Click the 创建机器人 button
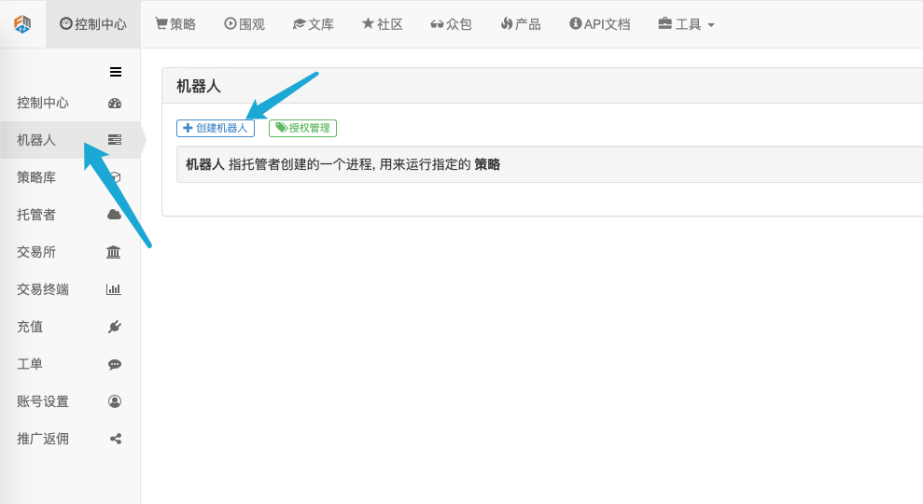This screenshot has height=504, width=923. point(216,128)
